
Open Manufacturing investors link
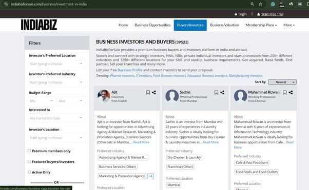[245, 76]
